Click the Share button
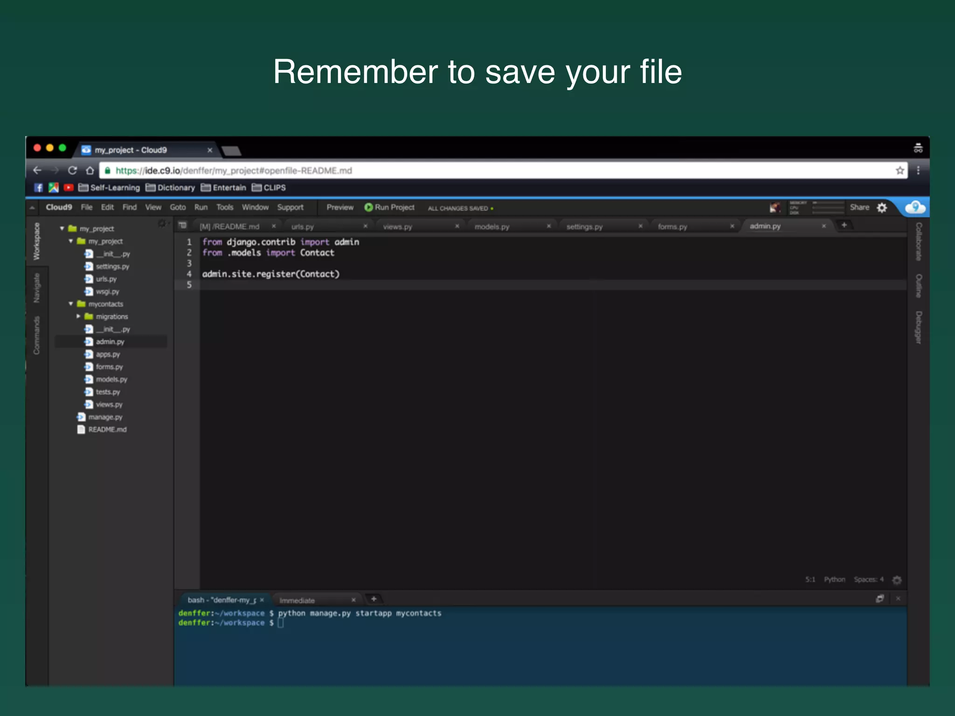This screenshot has width=955, height=716. tap(859, 207)
